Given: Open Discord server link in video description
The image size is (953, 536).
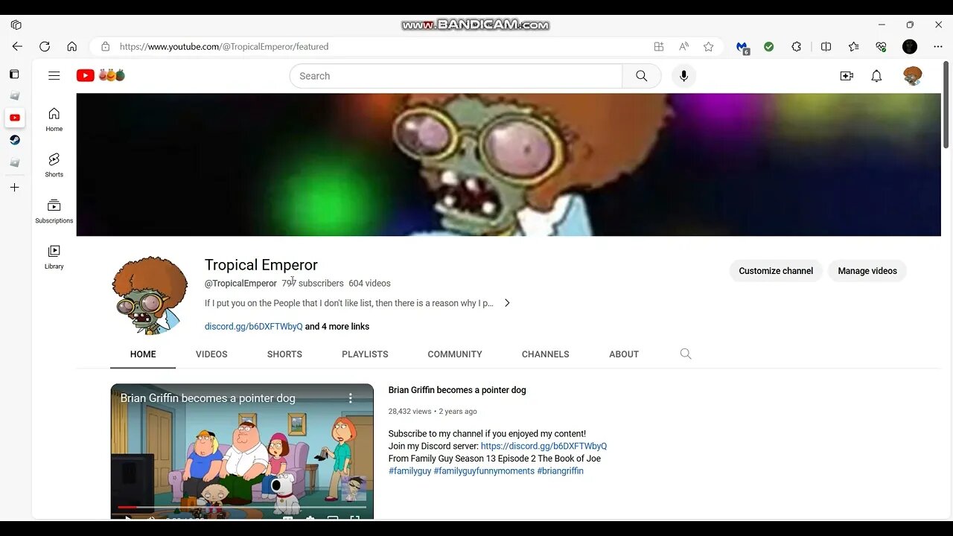Looking at the screenshot, I should [x=544, y=446].
